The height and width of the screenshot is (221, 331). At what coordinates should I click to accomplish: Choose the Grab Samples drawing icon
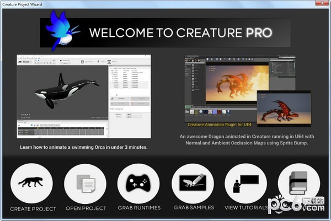click(x=193, y=184)
